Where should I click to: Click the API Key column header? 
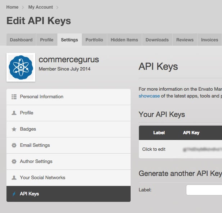191,133
